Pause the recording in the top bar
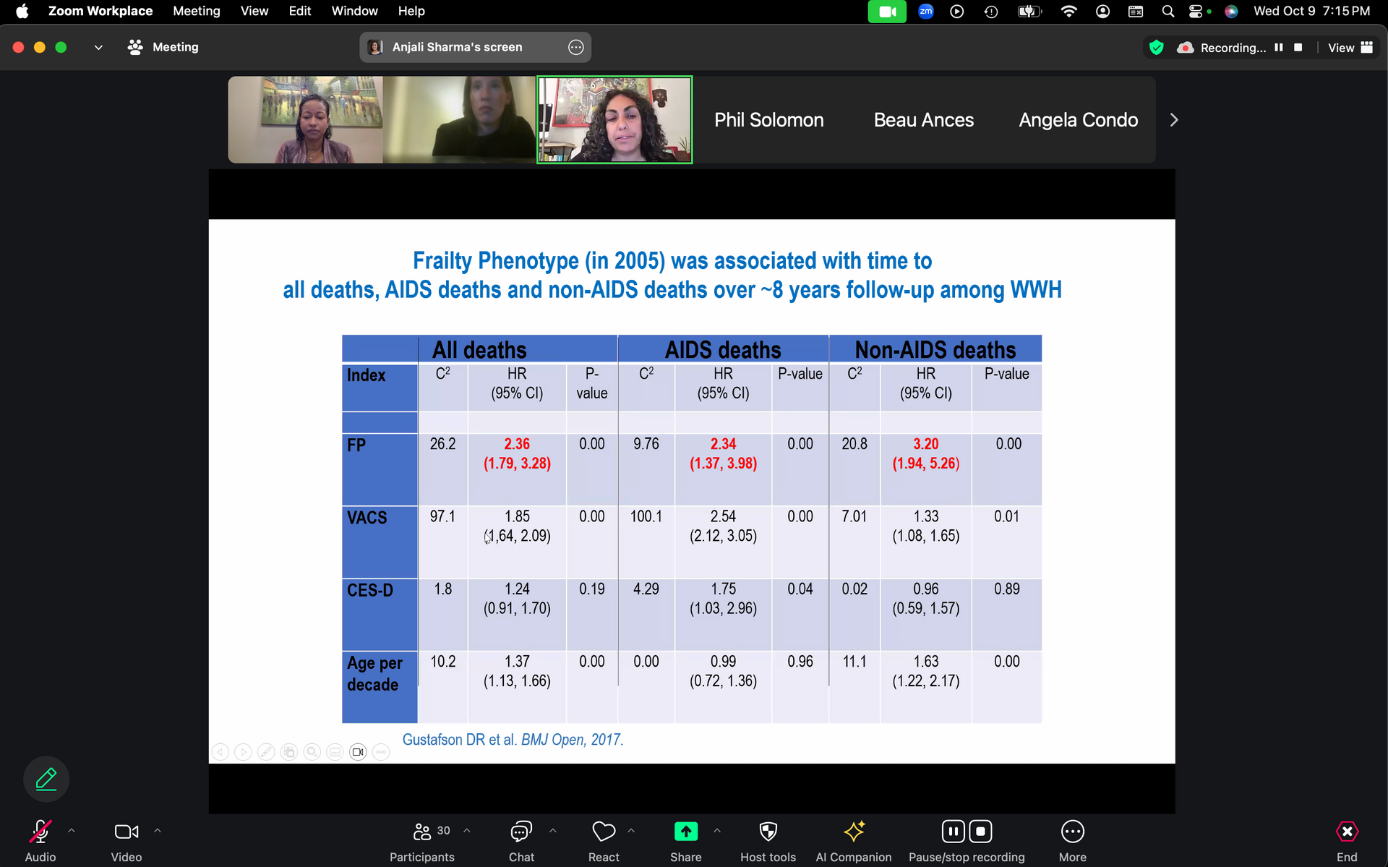 (1278, 48)
